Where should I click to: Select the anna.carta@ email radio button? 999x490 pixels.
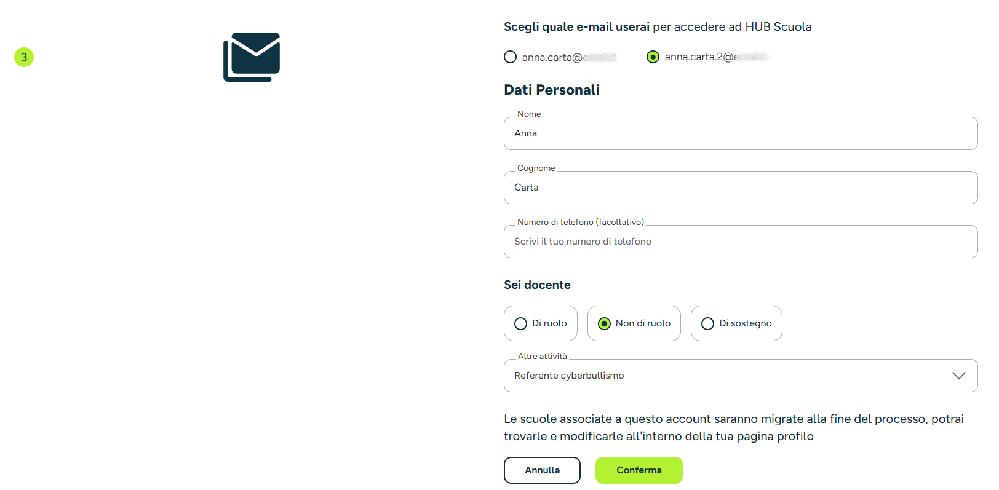[511, 57]
